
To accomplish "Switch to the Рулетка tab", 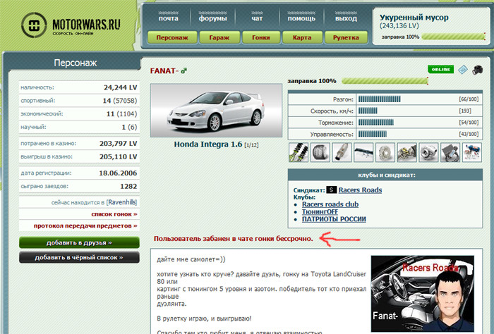I will 346,37.
